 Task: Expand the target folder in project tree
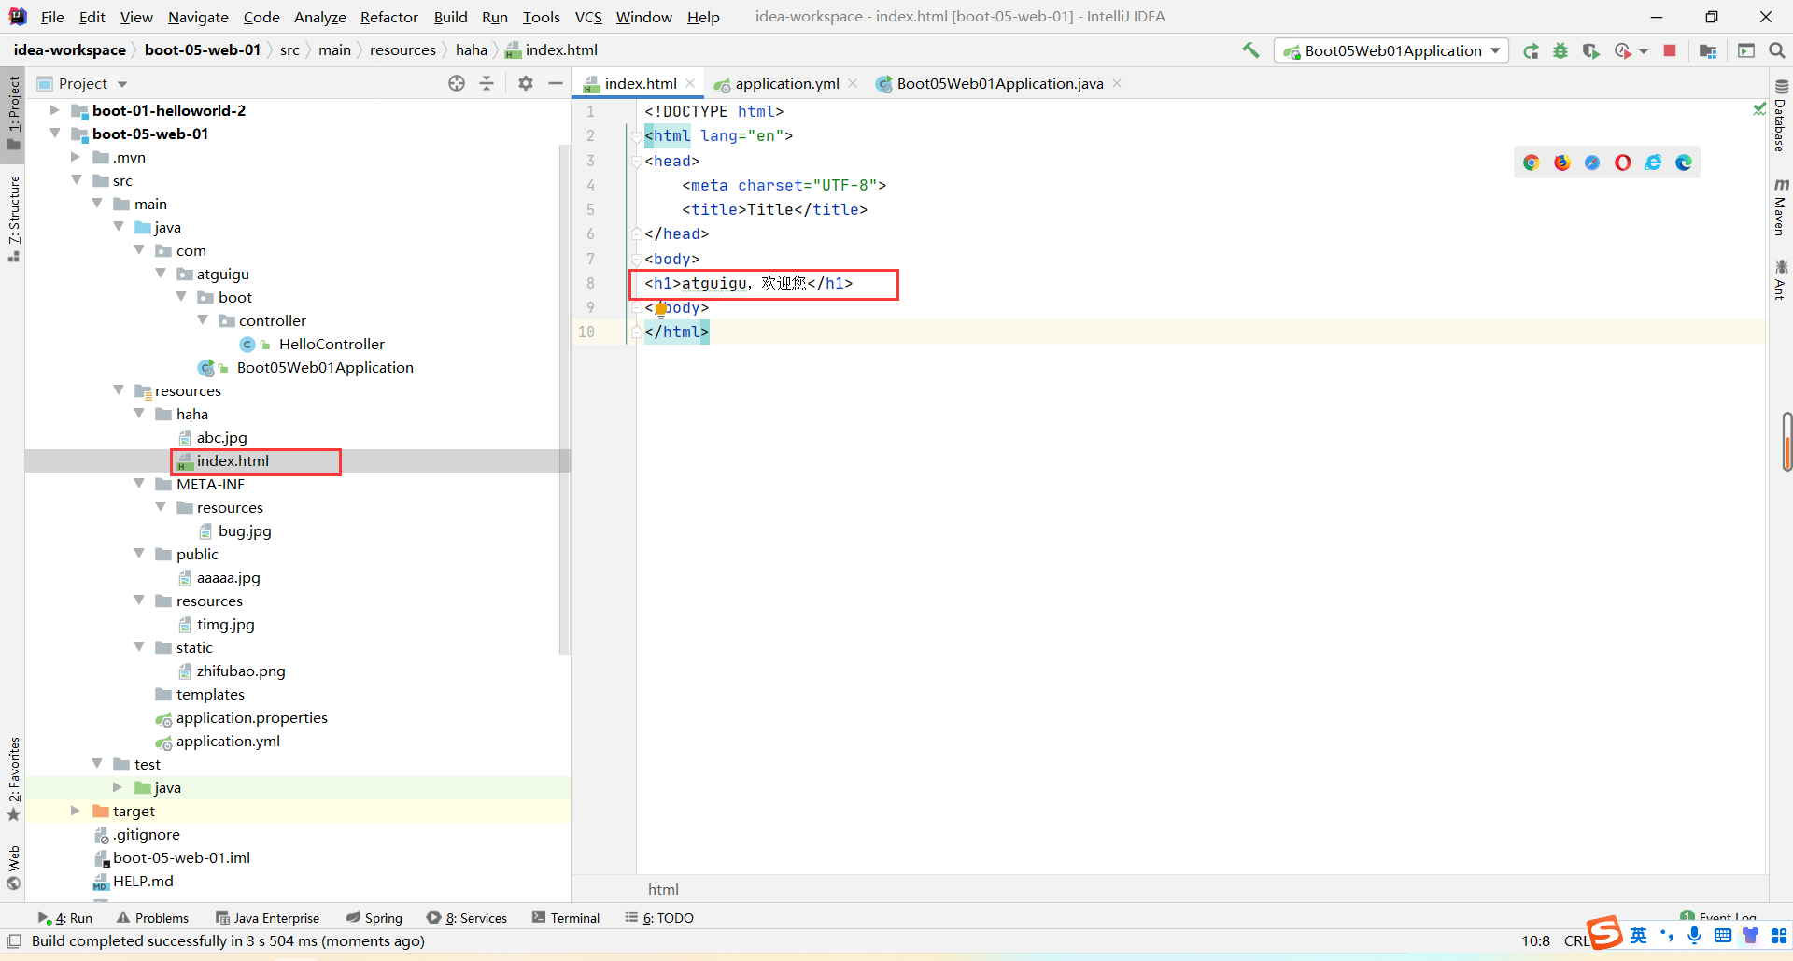tap(76, 811)
